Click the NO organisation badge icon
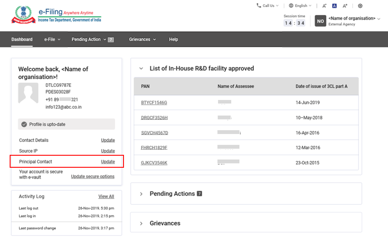Viewport: 388px width, 239px height. (320, 21)
